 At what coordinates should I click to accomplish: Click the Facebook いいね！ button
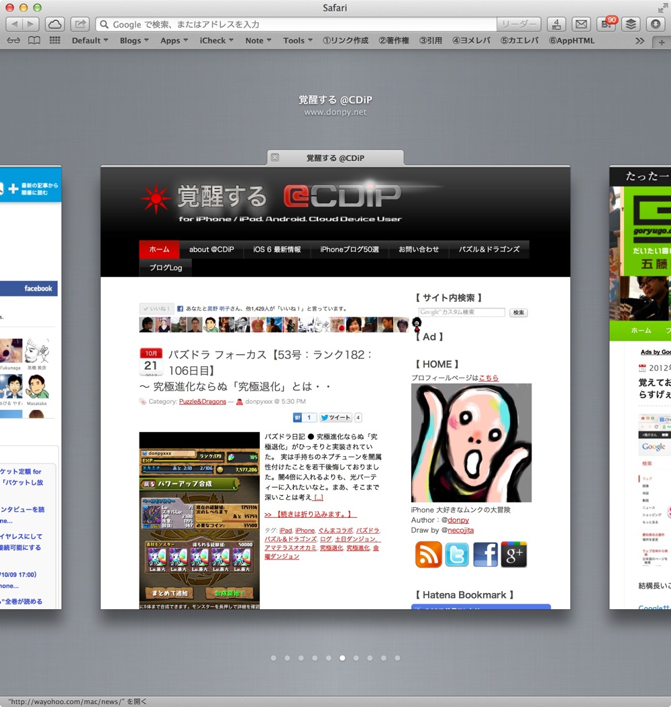click(156, 309)
